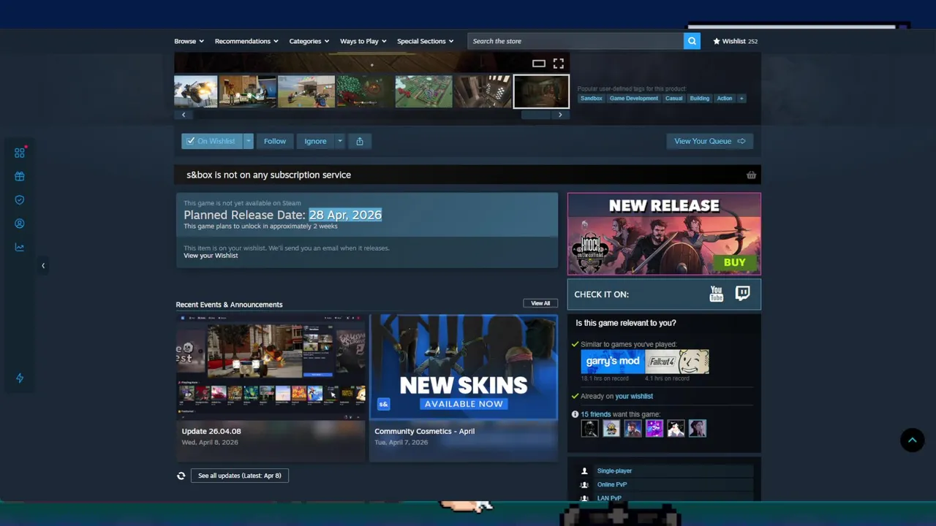Select the Casual tag
Viewport: 936px width, 526px height.
coord(674,99)
